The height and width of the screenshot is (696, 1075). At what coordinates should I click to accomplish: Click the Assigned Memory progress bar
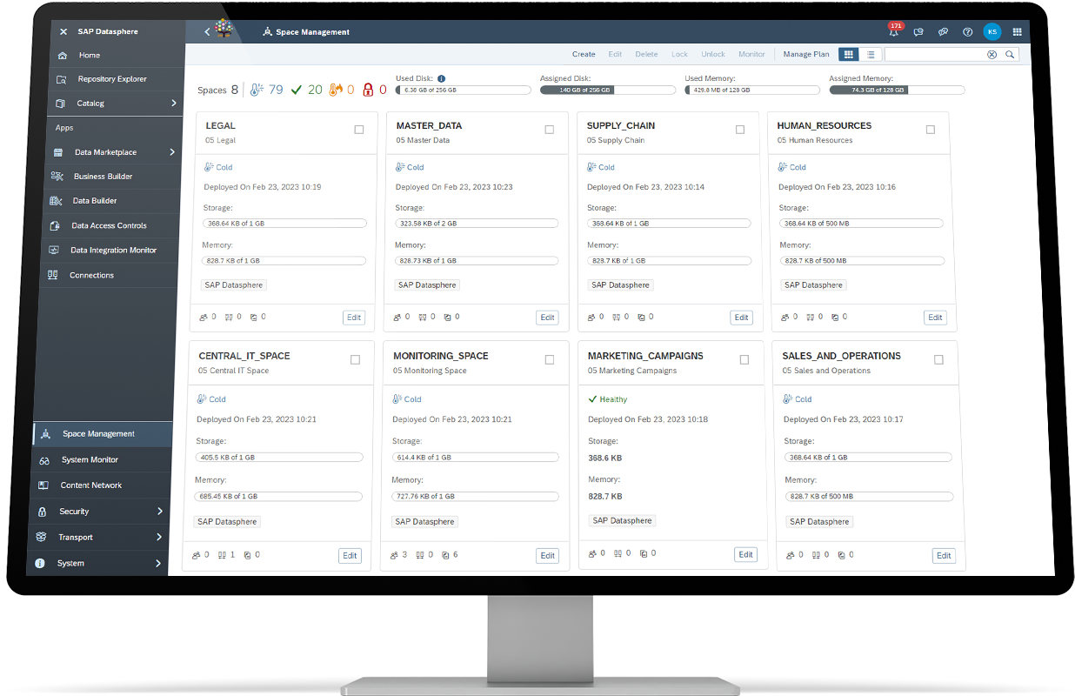click(x=897, y=90)
